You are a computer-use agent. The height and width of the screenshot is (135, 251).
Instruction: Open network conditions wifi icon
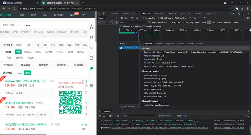coord(194,18)
